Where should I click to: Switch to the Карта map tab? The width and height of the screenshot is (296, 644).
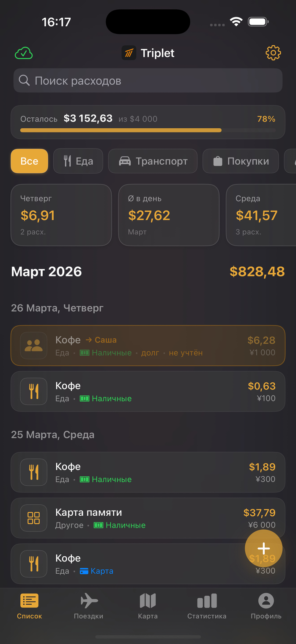148,605
